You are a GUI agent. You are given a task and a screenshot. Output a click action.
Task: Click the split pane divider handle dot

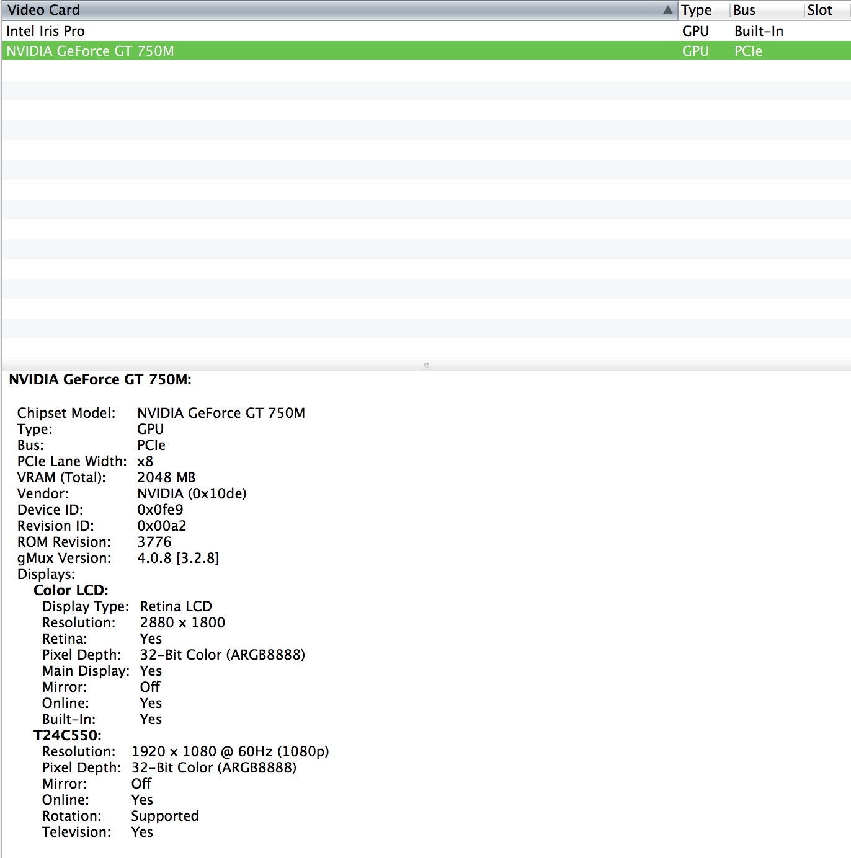point(427,365)
